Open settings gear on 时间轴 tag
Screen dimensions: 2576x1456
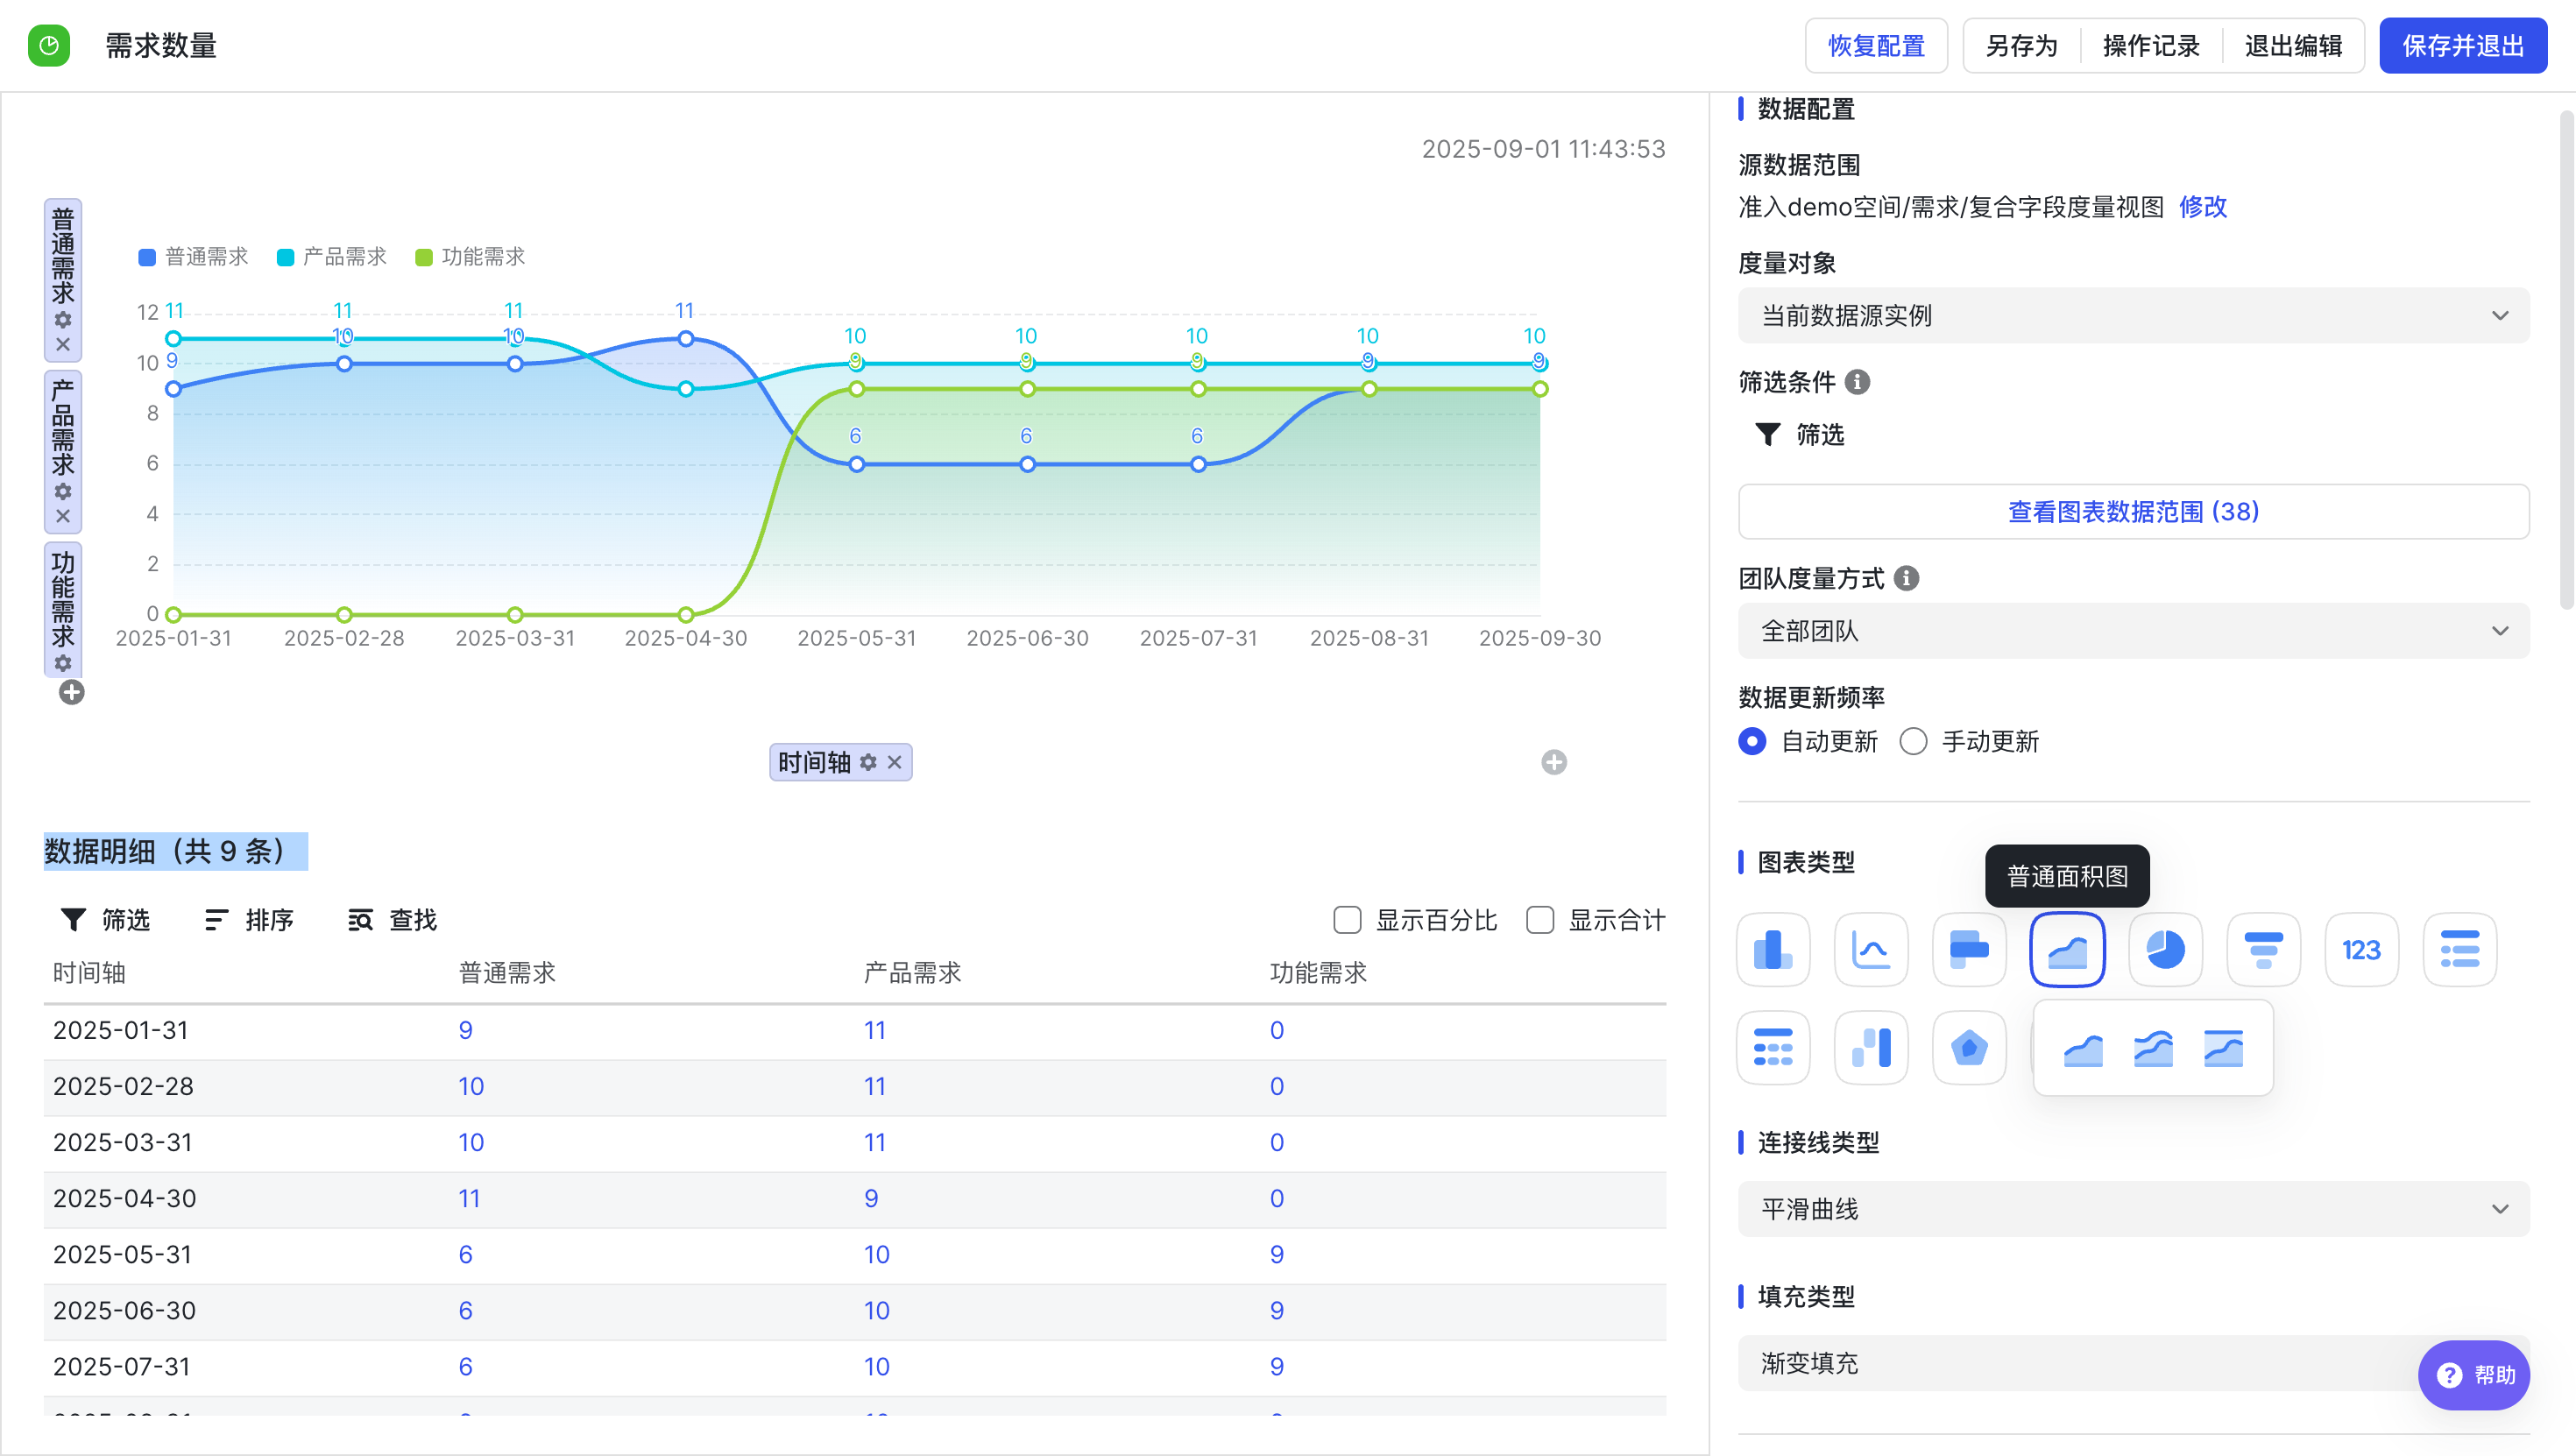[x=868, y=762]
